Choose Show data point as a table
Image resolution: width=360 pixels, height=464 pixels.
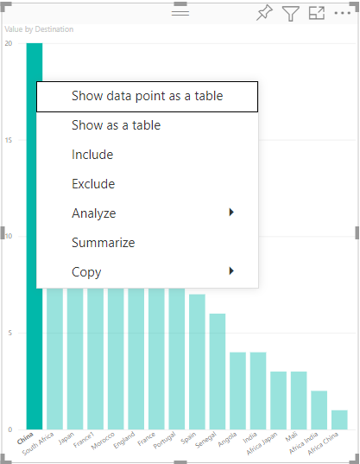[147, 97]
